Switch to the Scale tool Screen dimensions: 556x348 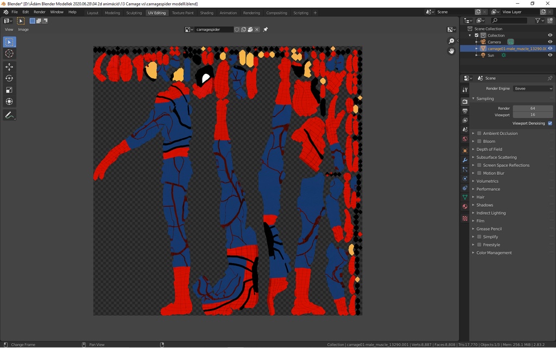(x=9, y=89)
